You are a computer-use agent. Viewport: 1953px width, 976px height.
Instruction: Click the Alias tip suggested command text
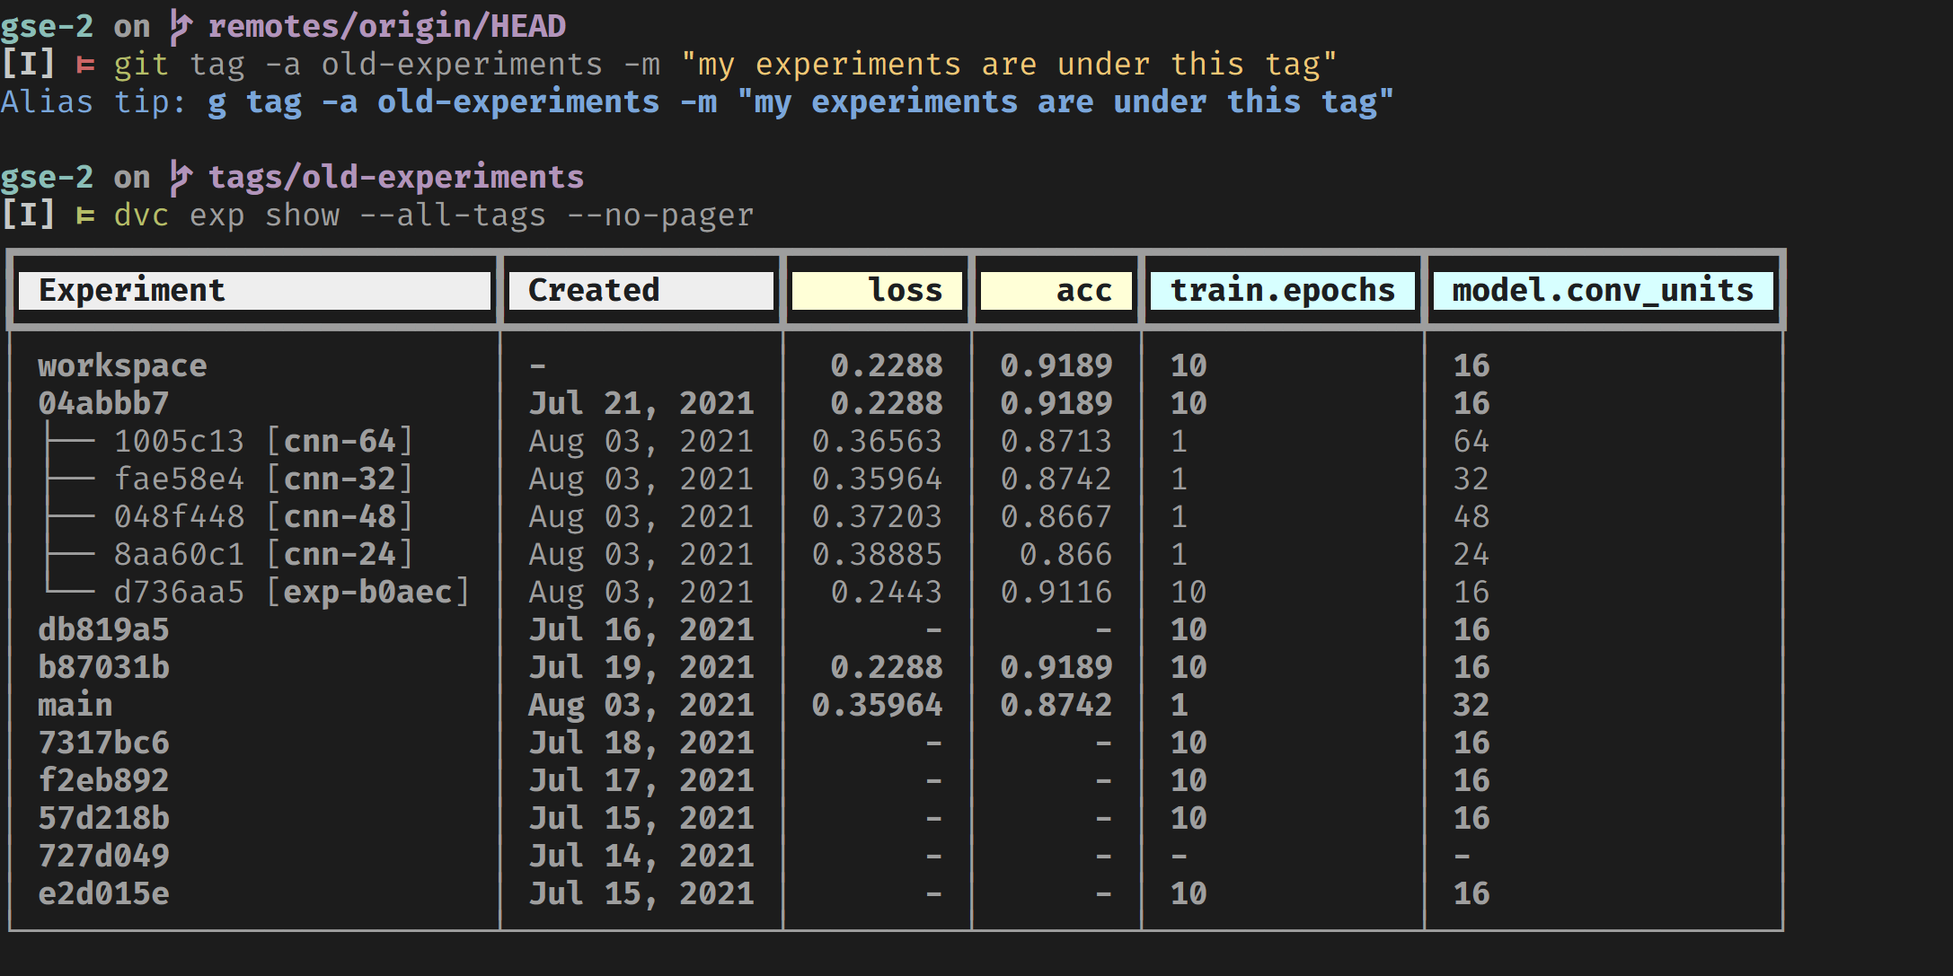click(x=800, y=102)
